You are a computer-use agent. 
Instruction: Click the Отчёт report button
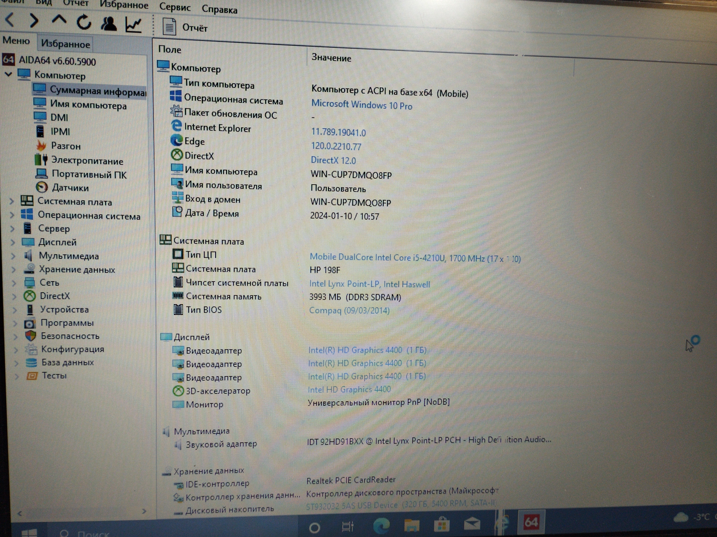click(x=185, y=27)
